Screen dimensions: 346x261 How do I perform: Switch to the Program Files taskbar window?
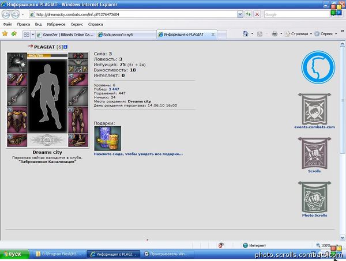point(58,254)
